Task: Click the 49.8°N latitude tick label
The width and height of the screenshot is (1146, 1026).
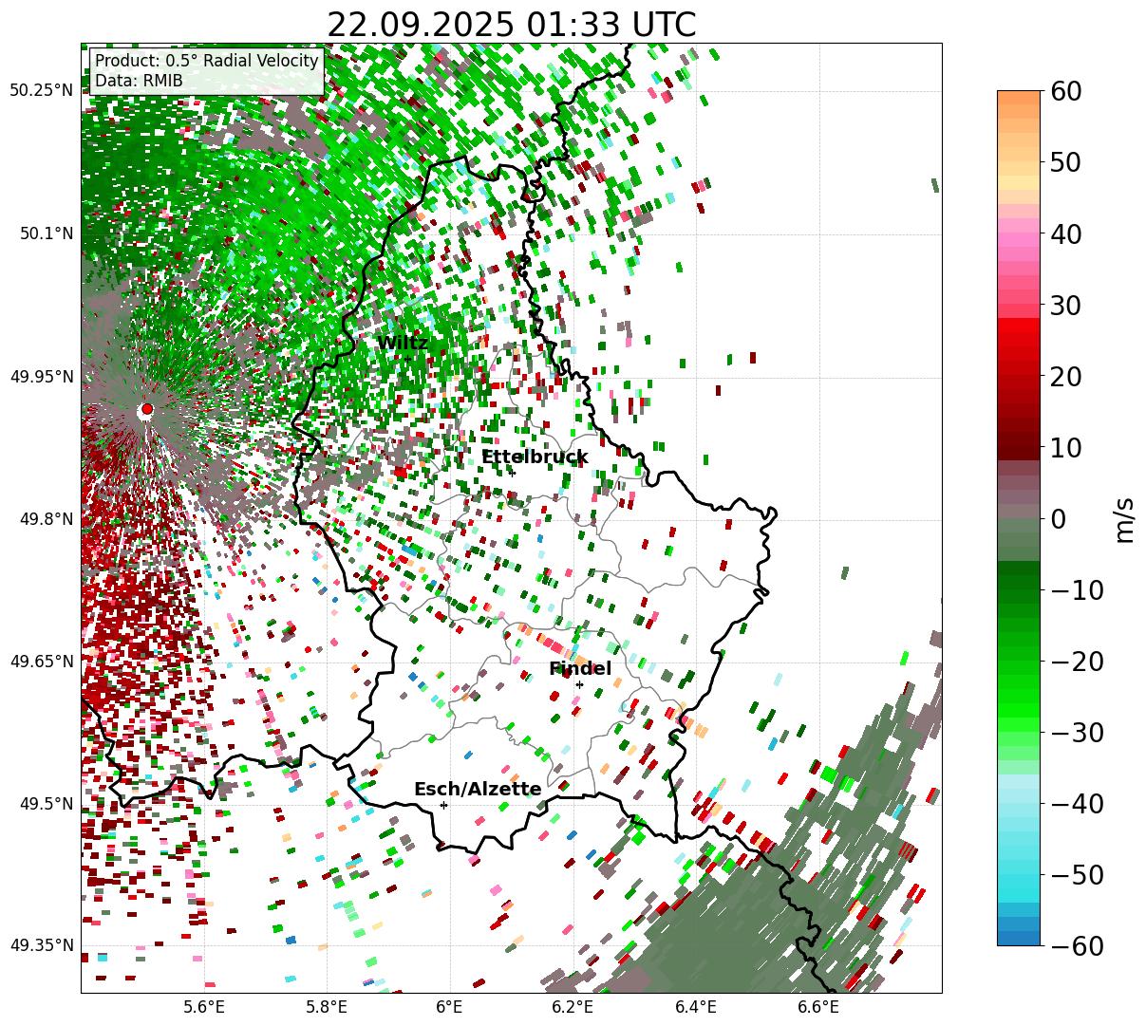Action: [x=46, y=519]
